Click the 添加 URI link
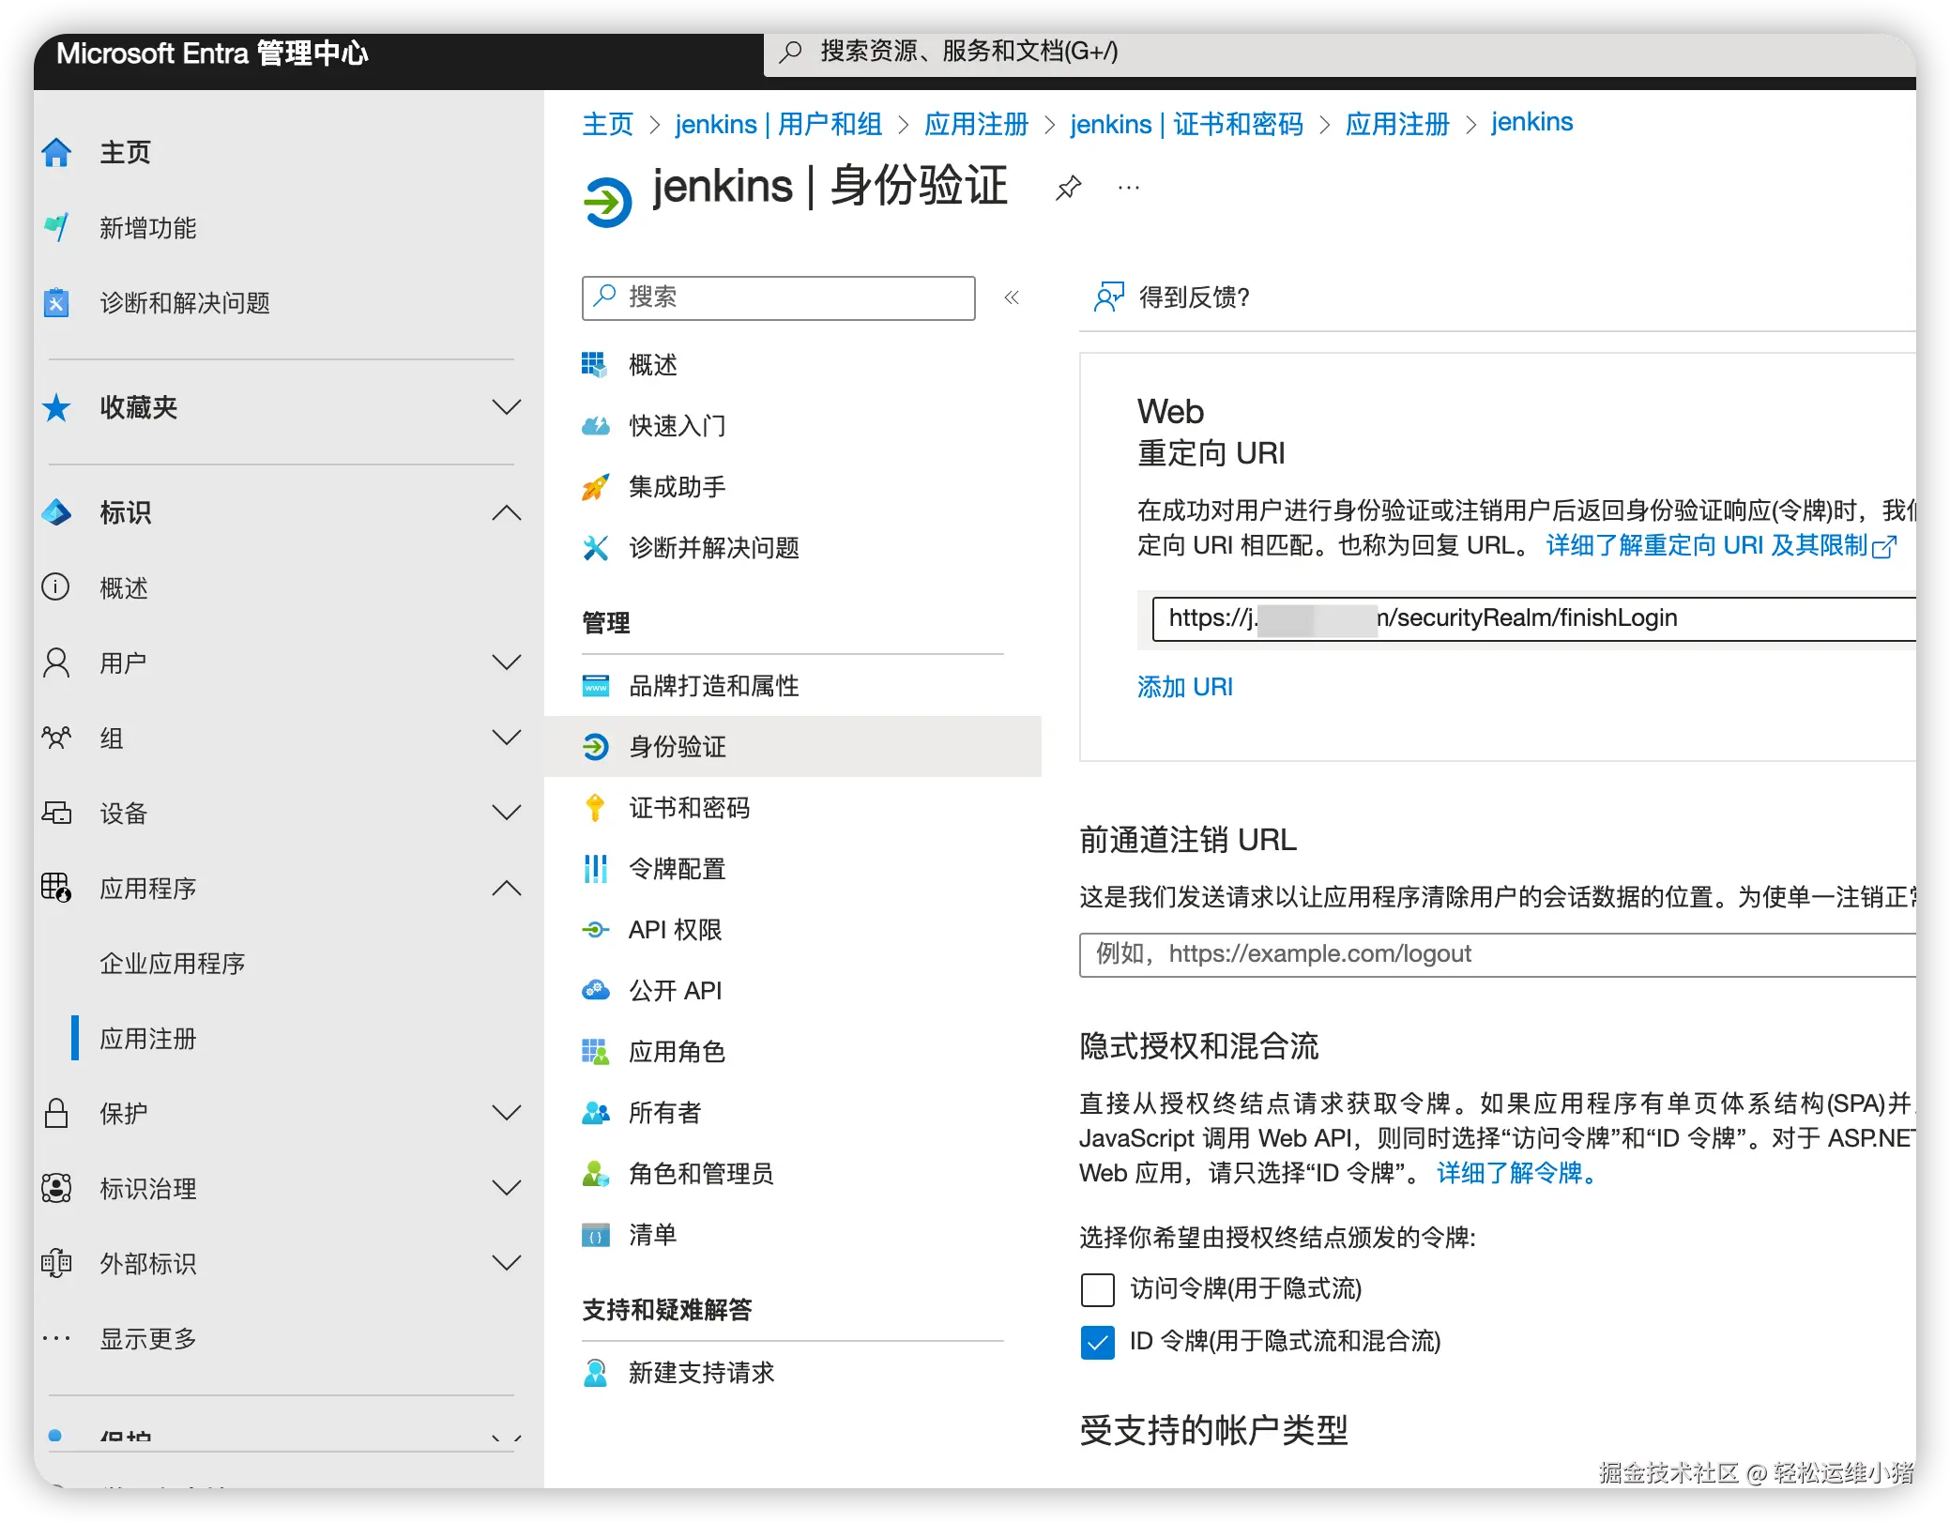1950x1522 pixels. pyautogui.click(x=1184, y=687)
